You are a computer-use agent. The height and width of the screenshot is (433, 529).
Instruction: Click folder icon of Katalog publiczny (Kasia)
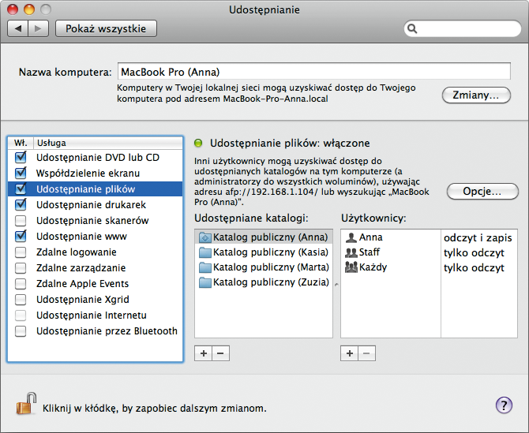click(x=204, y=252)
